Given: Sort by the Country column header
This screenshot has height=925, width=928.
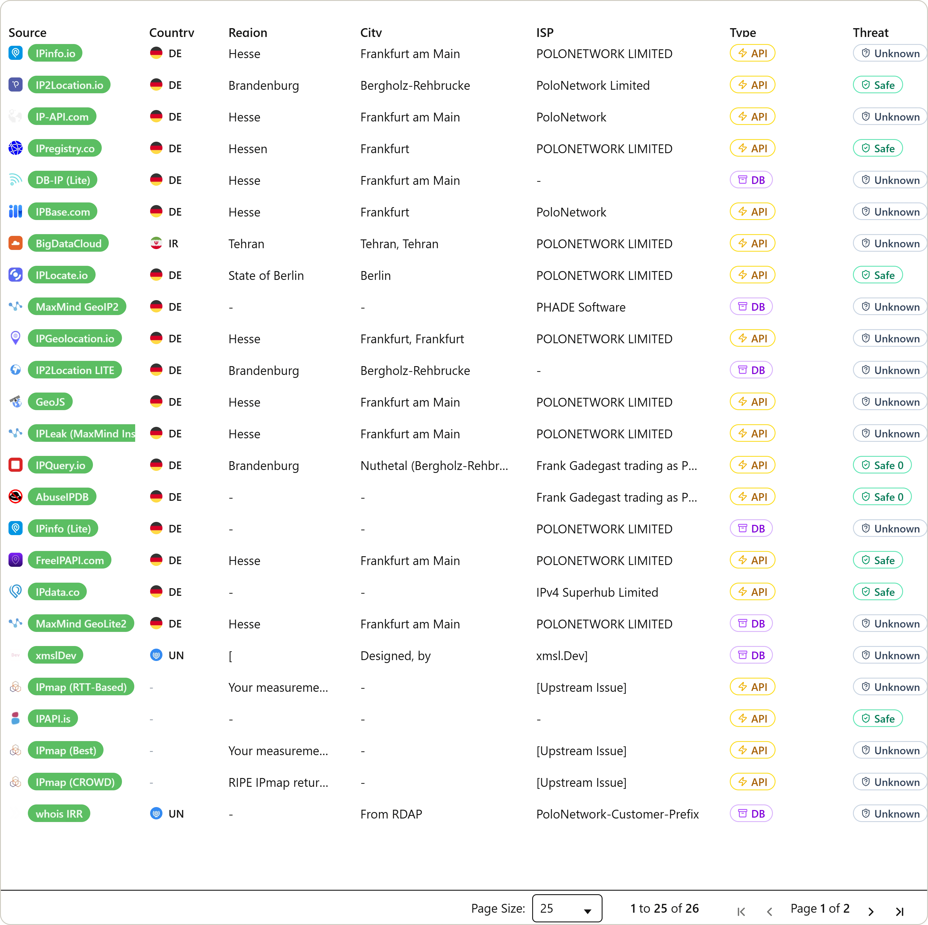Looking at the screenshot, I should click(172, 33).
